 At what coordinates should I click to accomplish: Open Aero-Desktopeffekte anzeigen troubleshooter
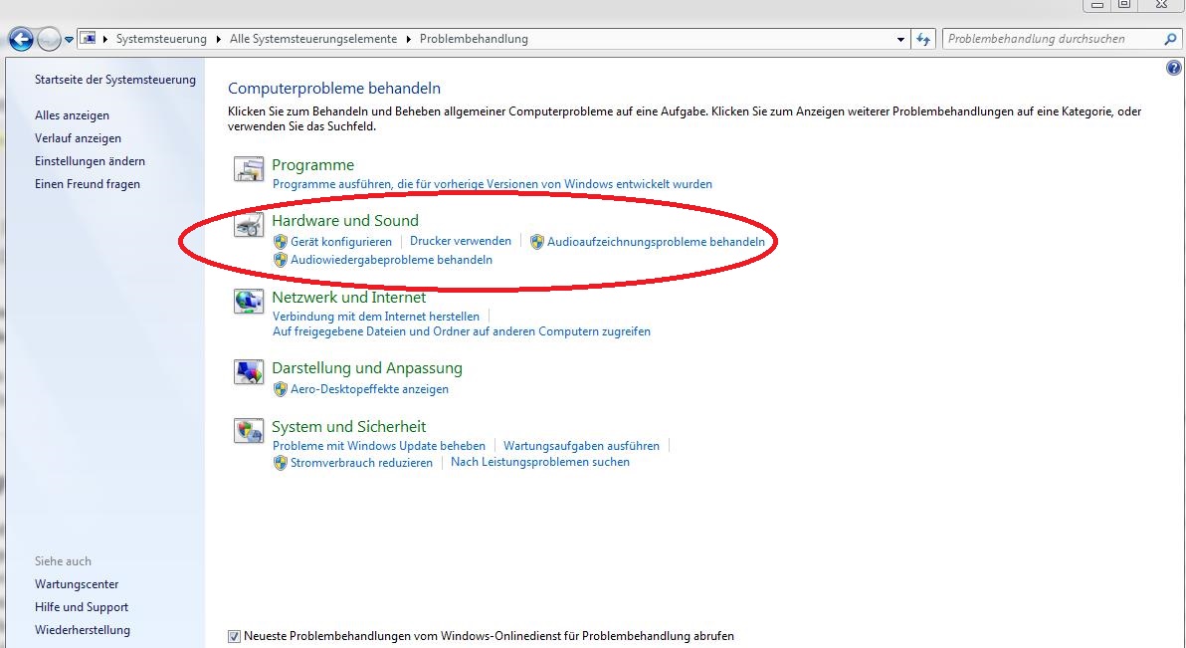pyautogui.click(x=370, y=389)
